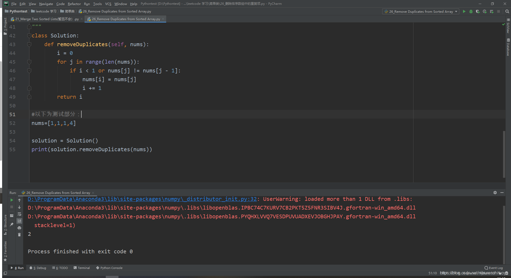Image resolution: width=511 pixels, height=278 pixels.
Task: Clear the console with the trash icon
Action: coord(19,234)
